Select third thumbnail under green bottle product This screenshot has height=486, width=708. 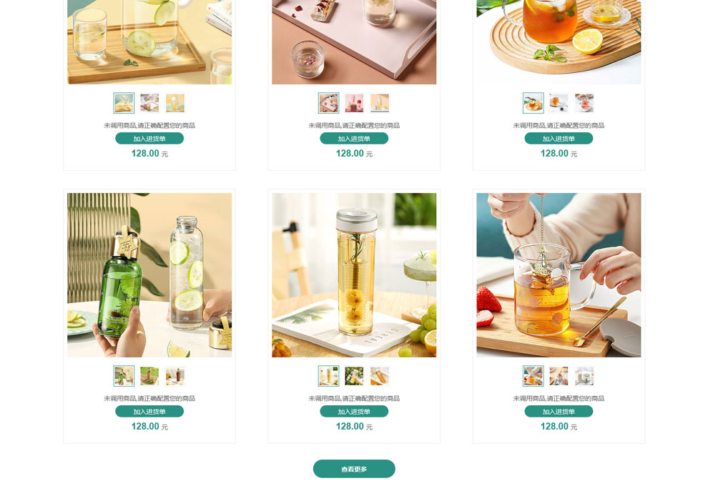[174, 376]
